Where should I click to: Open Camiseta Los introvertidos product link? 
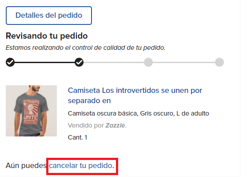(x=135, y=96)
